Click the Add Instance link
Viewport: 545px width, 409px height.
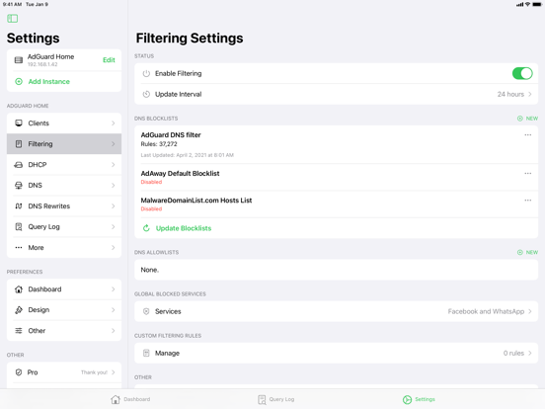click(49, 81)
